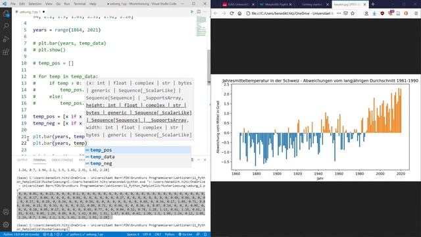421x237 pixels.
Task: Open new Firefox tab
Action: (373, 5)
